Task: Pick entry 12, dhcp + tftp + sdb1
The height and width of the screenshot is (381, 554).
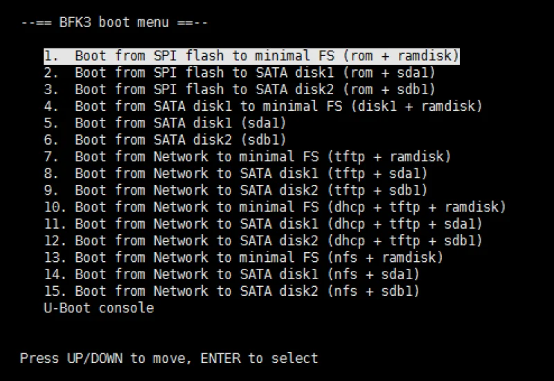Action: (x=263, y=240)
